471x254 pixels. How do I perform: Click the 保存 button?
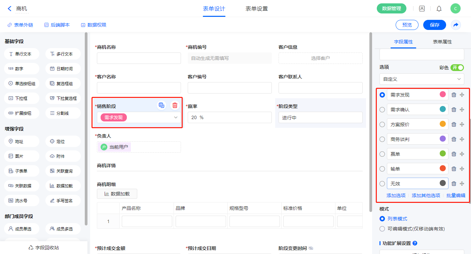coord(434,25)
